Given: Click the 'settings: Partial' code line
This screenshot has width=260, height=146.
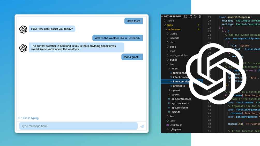Looking at the screenshot, I should (241, 24).
